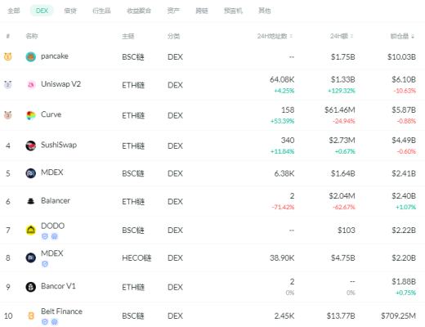Open the Belt Finance project link
The width and height of the screenshot is (425, 327).
click(x=61, y=311)
